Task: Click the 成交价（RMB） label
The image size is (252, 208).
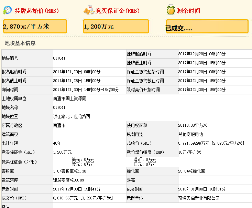Action: (14, 198)
